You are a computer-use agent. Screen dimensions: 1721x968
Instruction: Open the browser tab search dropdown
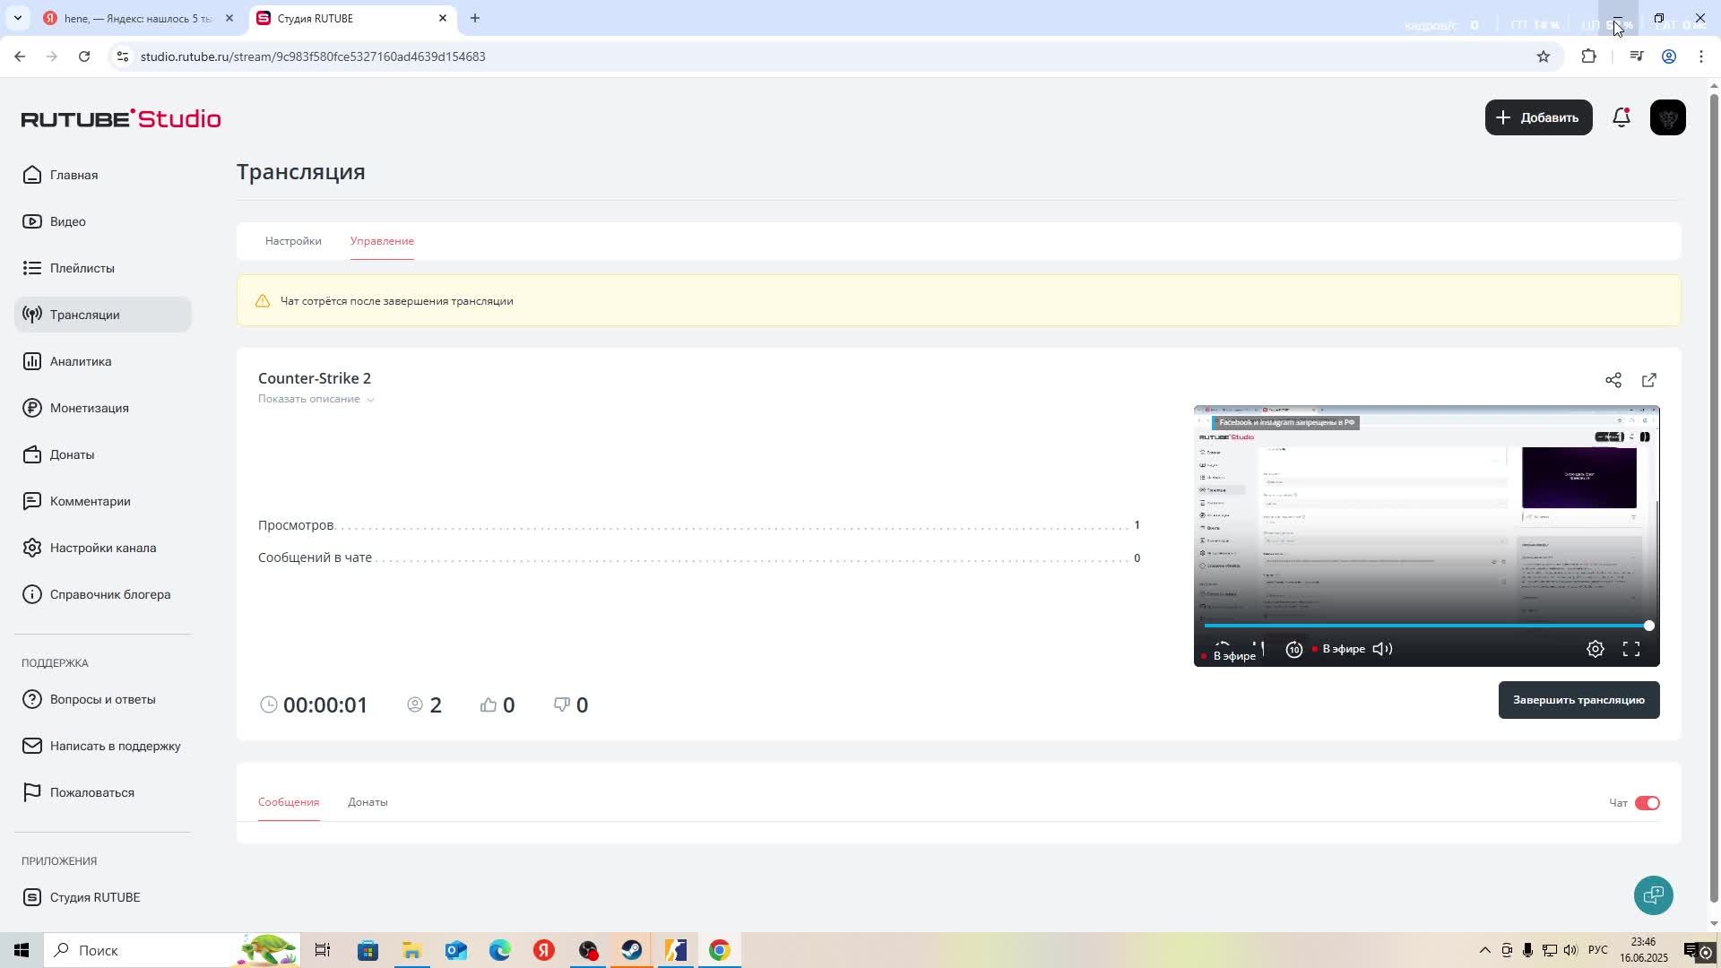click(x=17, y=18)
